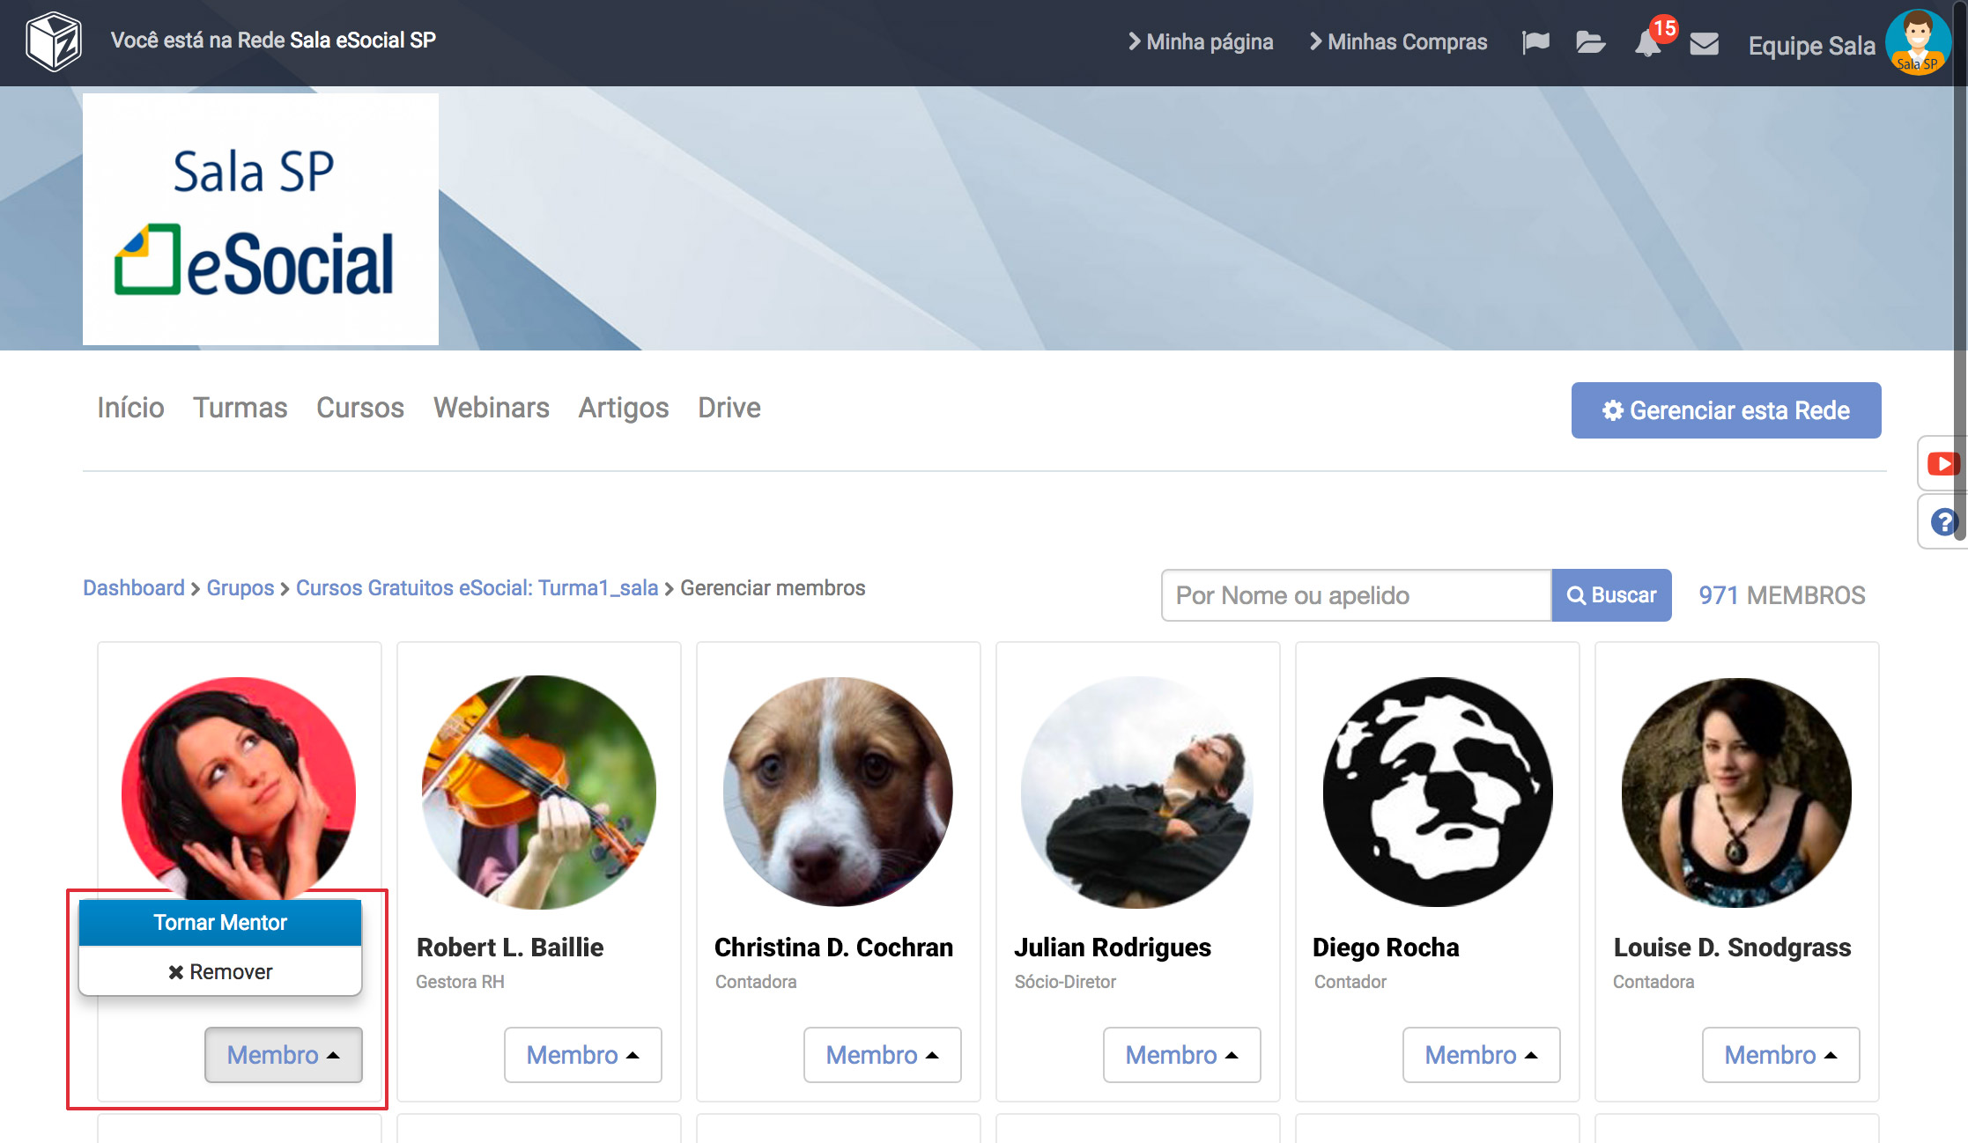Focus the Por Nome ou apelido field

coord(1356,595)
